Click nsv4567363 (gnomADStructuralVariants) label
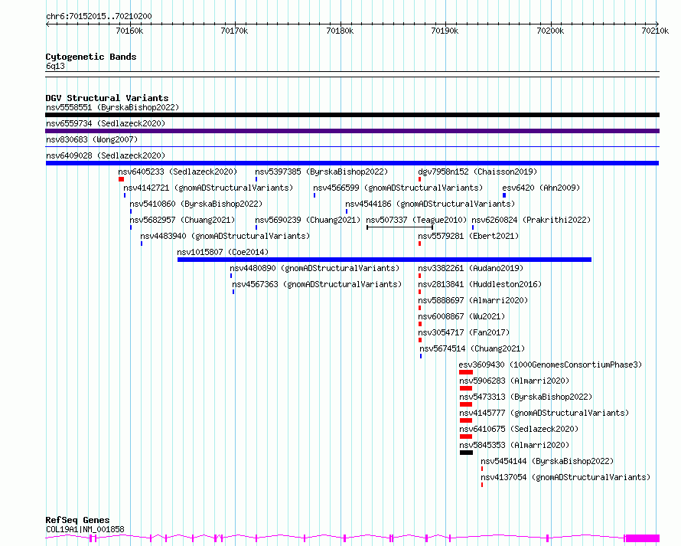681x546 pixels. click(x=317, y=284)
